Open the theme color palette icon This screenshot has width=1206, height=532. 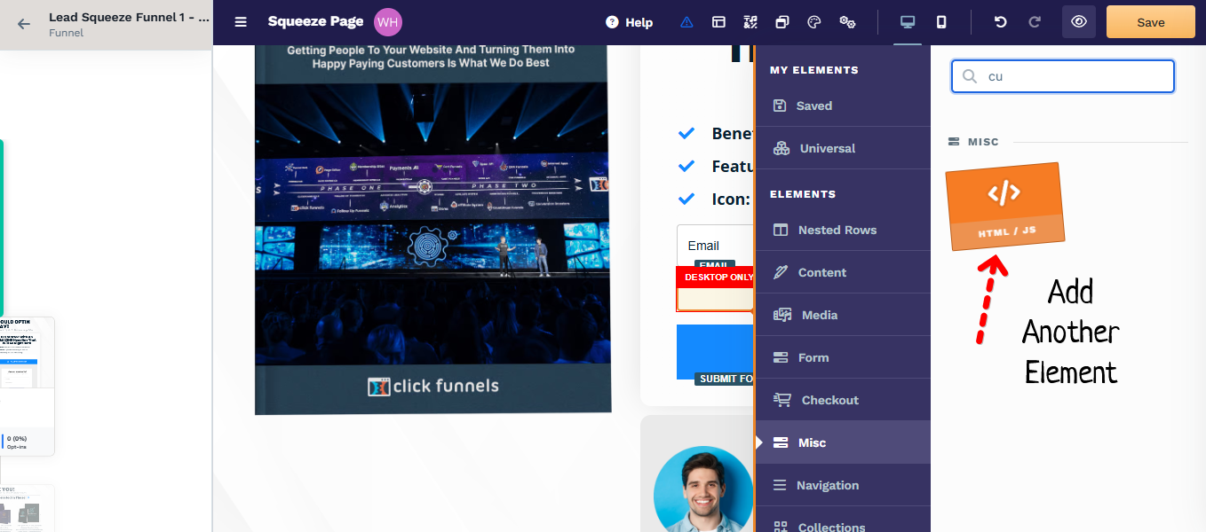[x=814, y=22]
